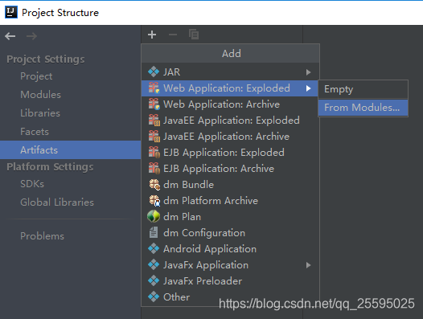This screenshot has height=319, width=423.
Task: Click the JavaEE Application: Exploded icon
Action: 154,121
